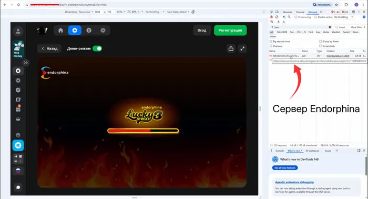Tick the Overview checkbox
The width and height of the screenshot is (368, 199).
(x=271, y=46)
